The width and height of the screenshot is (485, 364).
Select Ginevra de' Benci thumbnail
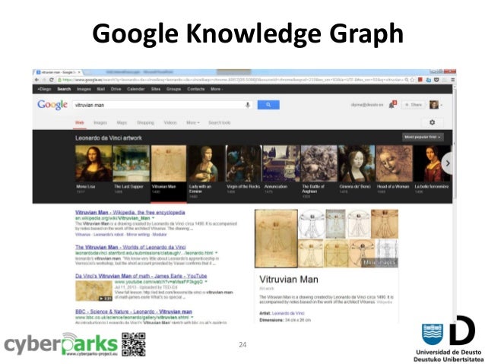pos(357,163)
